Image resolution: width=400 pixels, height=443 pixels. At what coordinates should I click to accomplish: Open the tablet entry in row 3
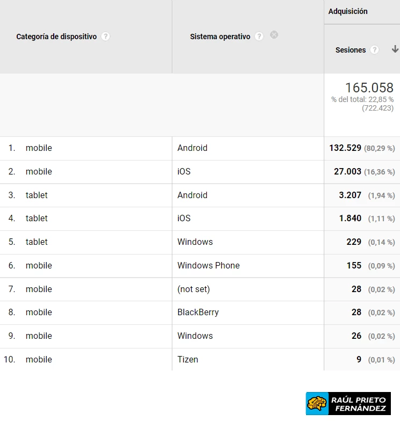pos(37,195)
